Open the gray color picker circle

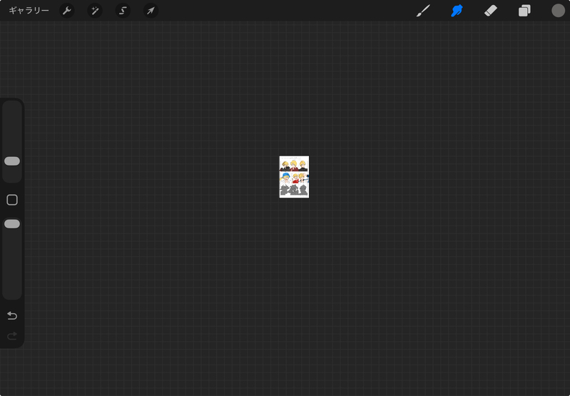tap(558, 11)
